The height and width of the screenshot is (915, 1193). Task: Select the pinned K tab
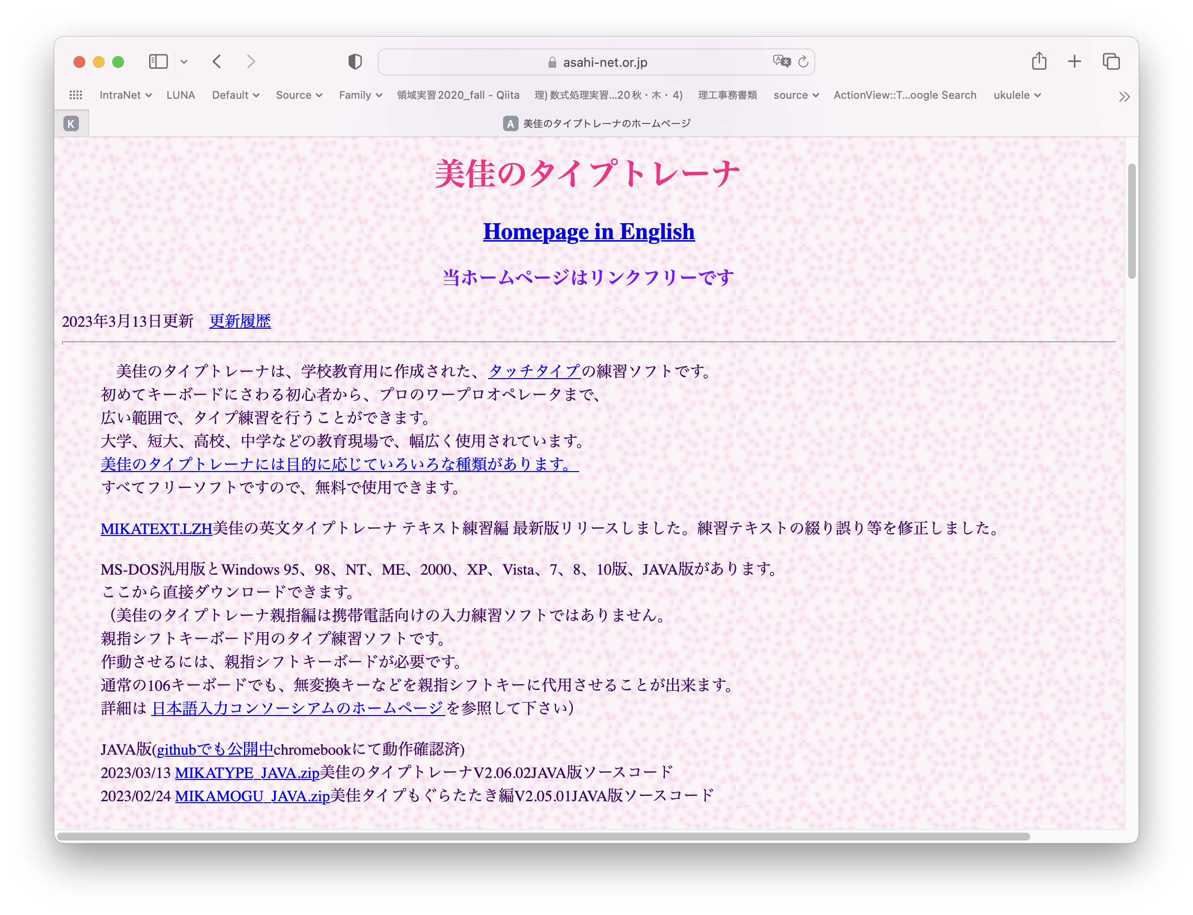point(71,123)
